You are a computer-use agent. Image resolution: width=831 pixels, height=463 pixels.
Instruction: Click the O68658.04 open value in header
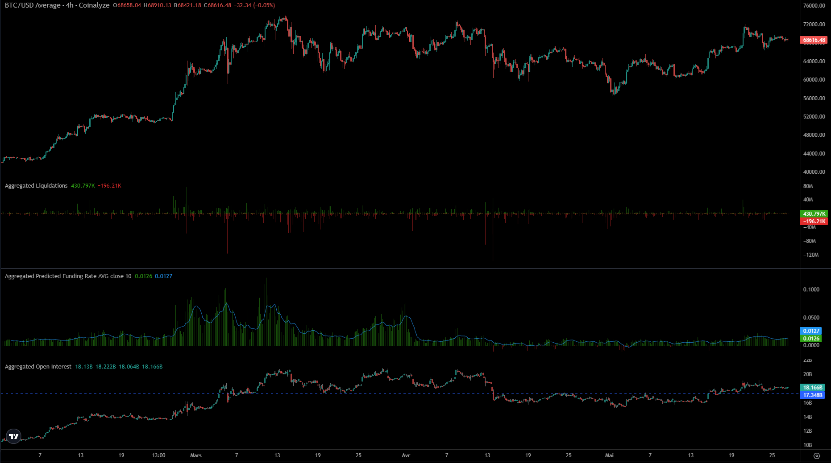point(127,5)
